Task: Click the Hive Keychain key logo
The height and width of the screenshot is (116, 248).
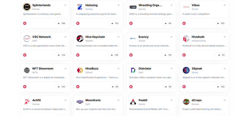Action: 80,39
